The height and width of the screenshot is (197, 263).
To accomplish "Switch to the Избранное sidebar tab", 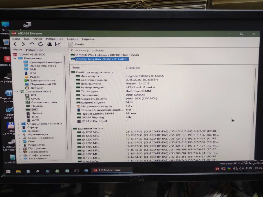I will [34, 50].
